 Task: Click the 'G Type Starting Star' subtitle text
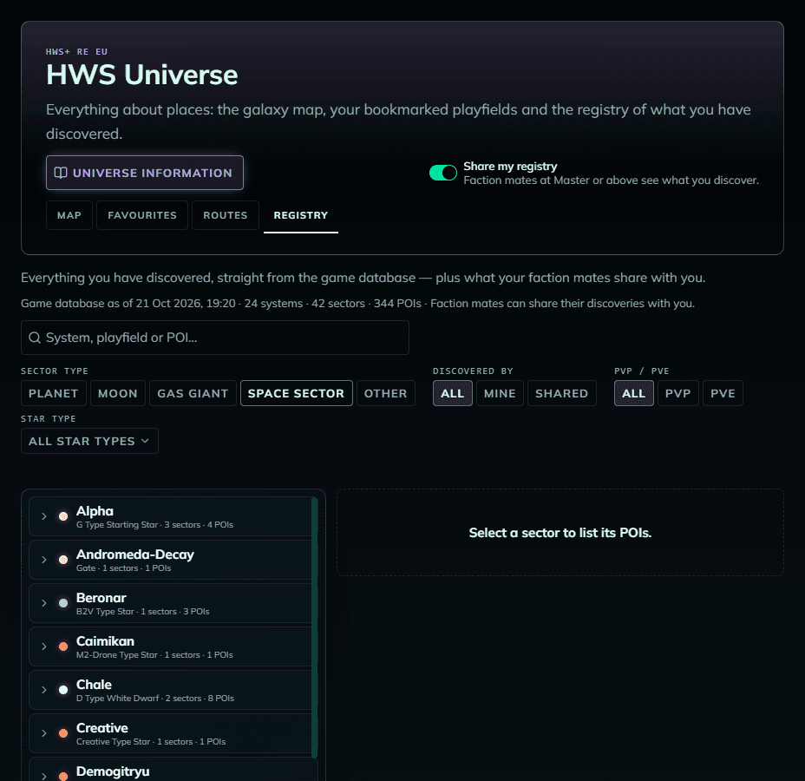tap(117, 525)
